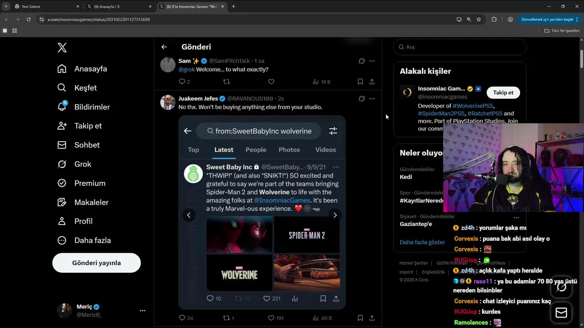Share Sam's post
This screenshot has width=584, height=328.
point(372,82)
